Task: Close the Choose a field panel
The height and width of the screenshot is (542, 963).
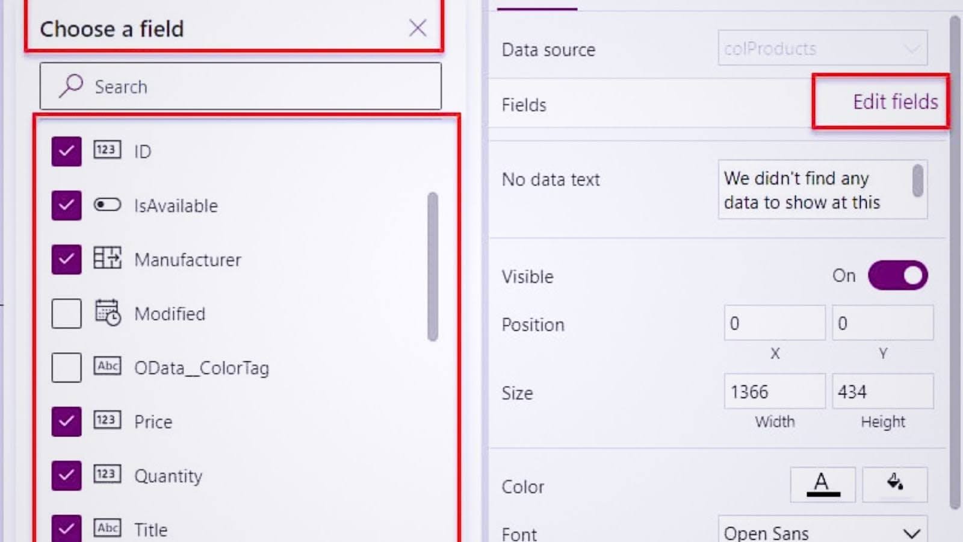Action: pos(418,28)
